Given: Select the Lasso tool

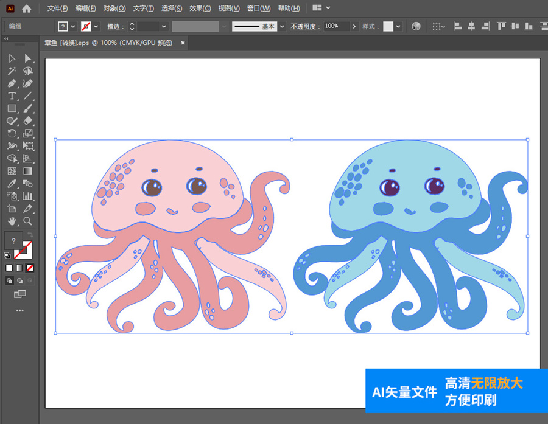Looking at the screenshot, I should coord(27,71).
